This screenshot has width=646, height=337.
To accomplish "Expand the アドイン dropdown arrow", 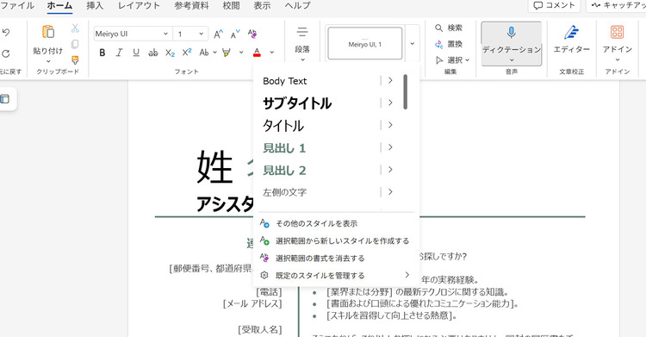I will 618,60.
